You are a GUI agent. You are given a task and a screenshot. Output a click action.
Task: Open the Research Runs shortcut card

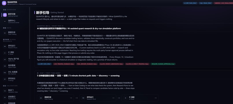click(98, 98)
